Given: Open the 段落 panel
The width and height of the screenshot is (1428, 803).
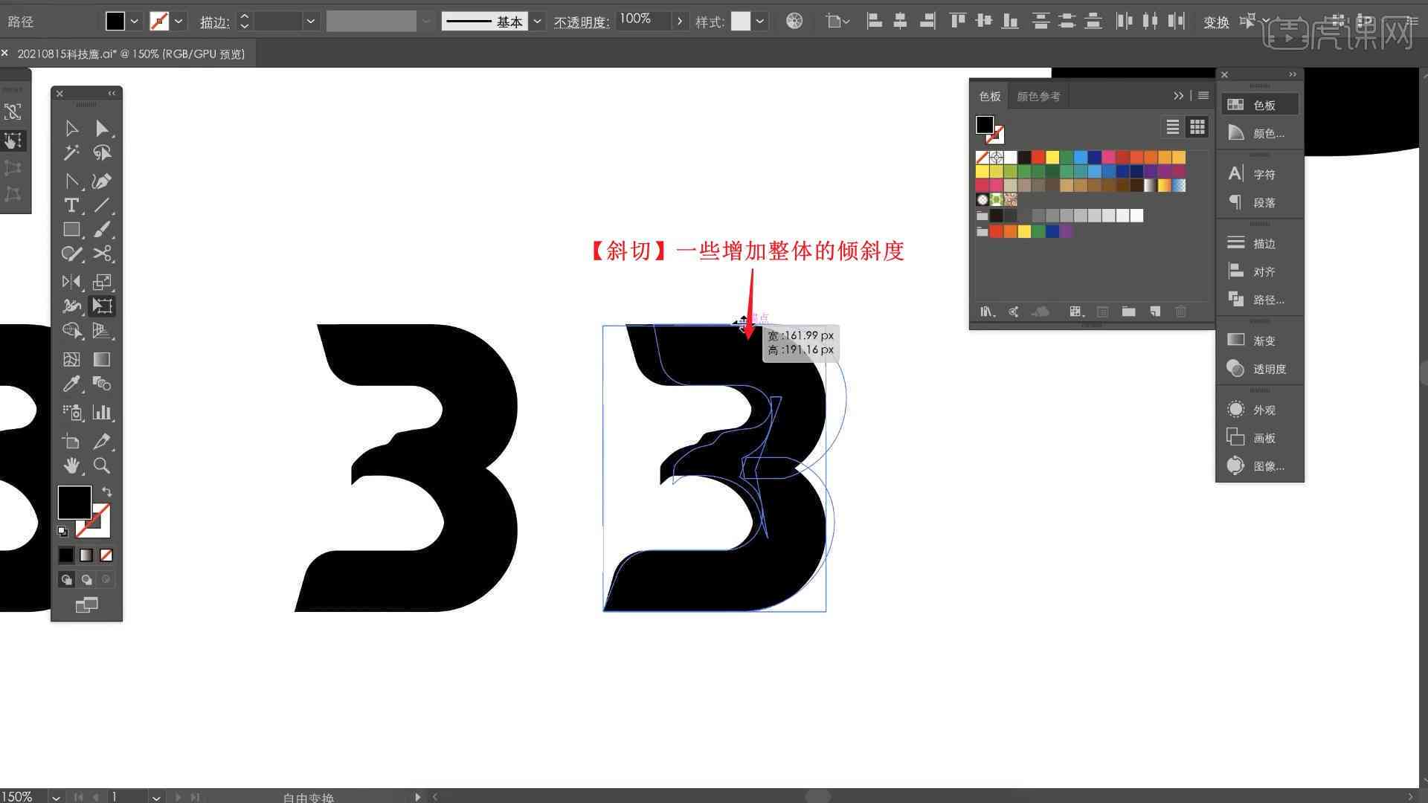Looking at the screenshot, I should coord(1261,202).
